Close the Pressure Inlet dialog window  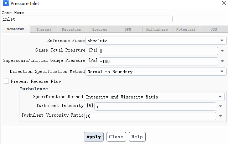(x=224, y=3)
